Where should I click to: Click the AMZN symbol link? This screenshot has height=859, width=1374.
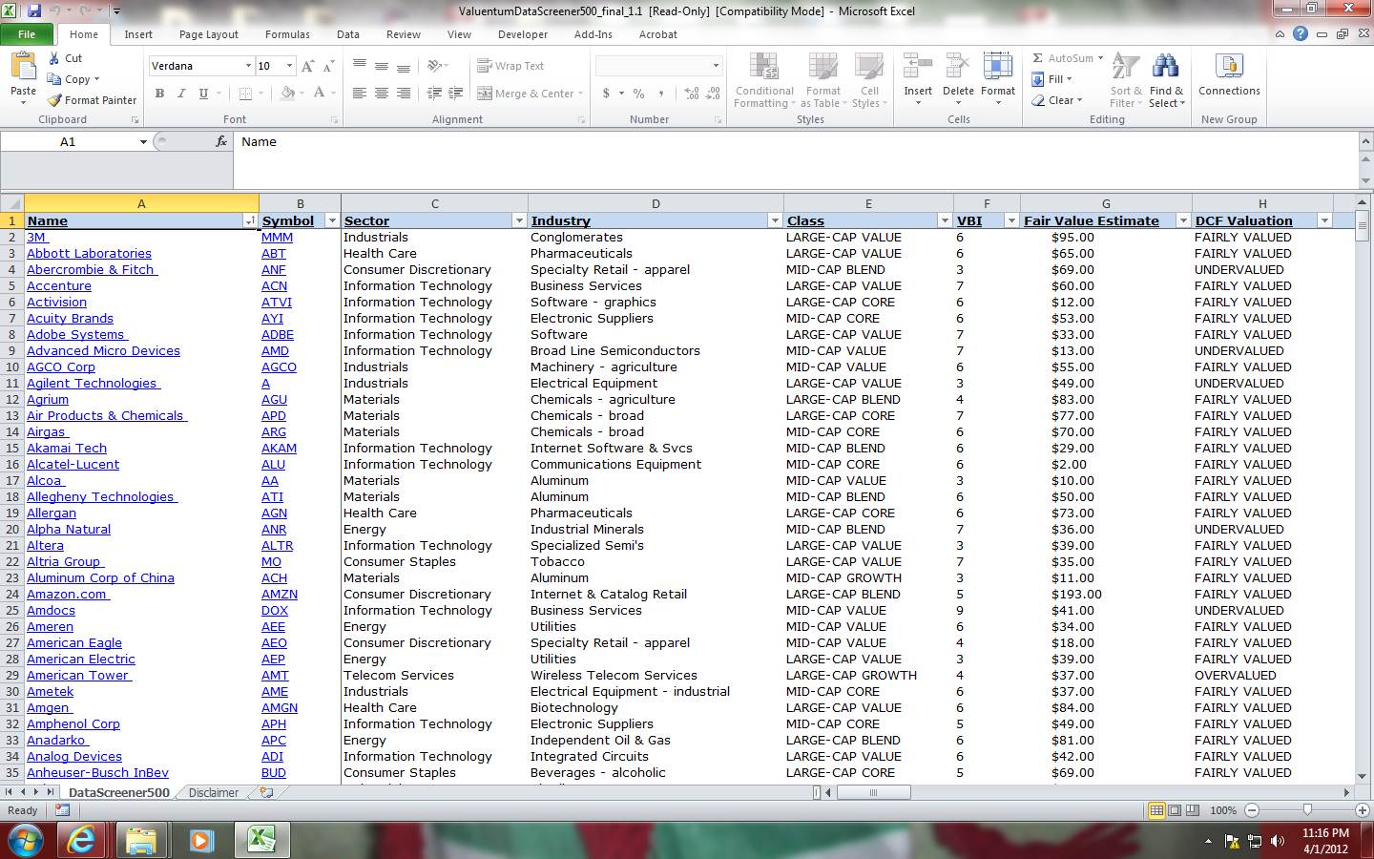tap(279, 595)
